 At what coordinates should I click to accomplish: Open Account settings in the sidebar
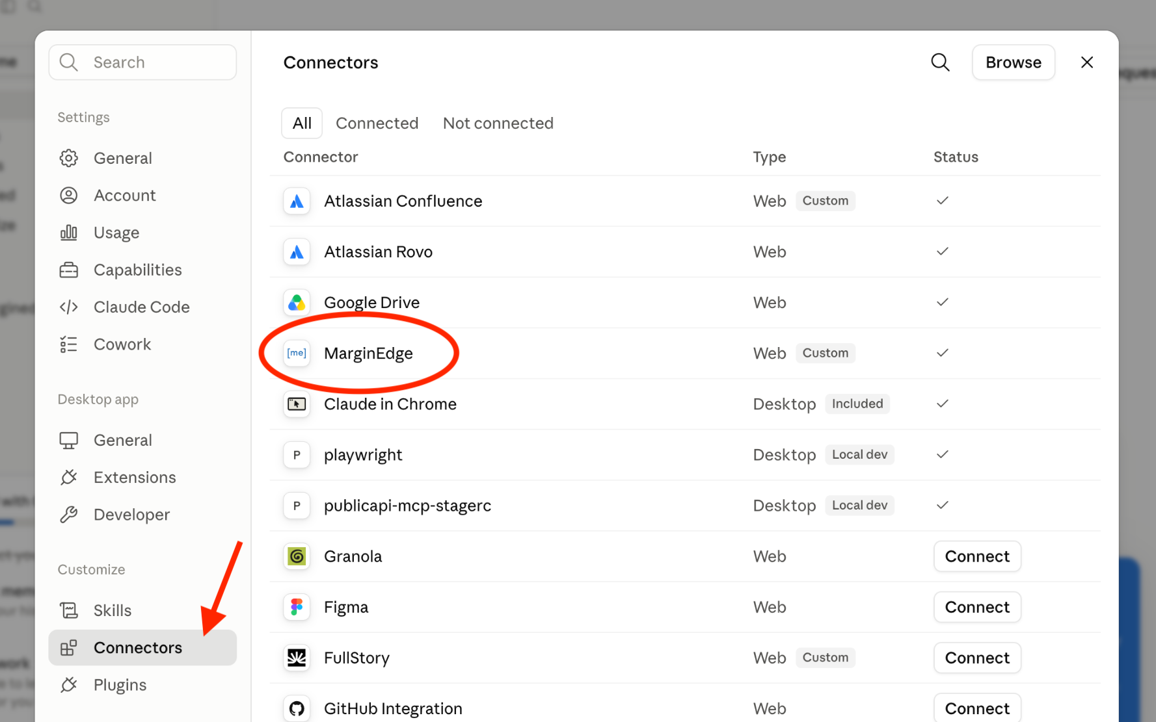[142, 196]
